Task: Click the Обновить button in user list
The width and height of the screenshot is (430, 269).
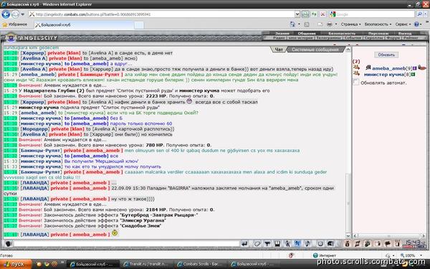Action: (x=386, y=55)
